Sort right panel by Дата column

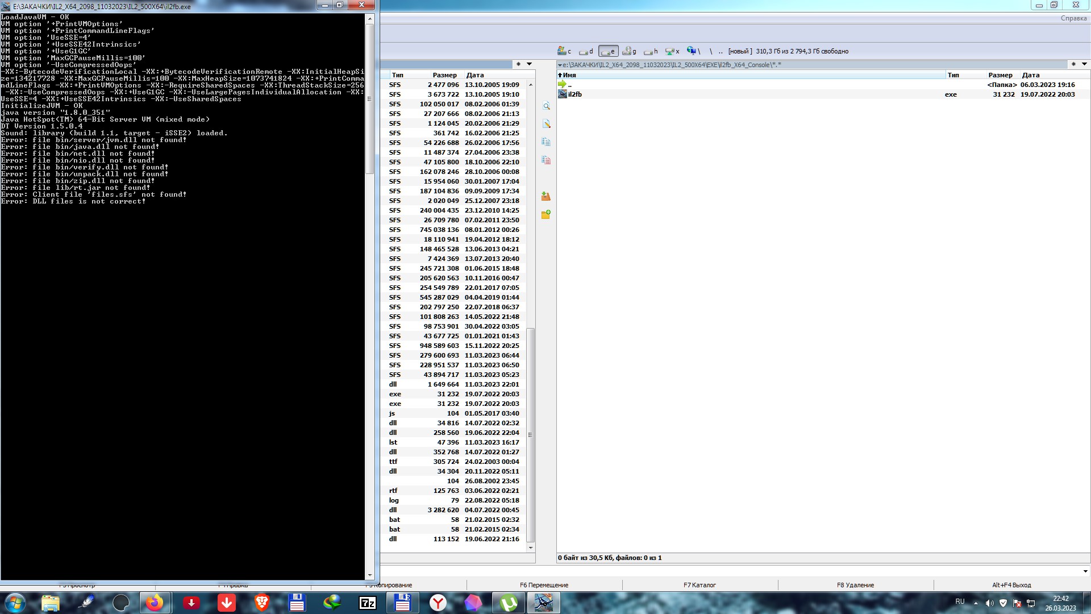point(1030,75)
